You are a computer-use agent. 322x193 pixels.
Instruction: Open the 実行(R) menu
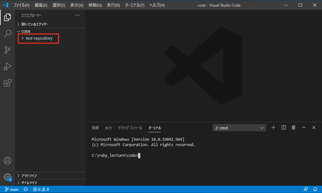point(113,5)
